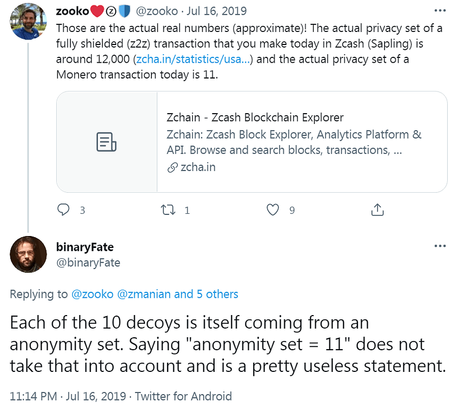
Task: Retweet zooko's tweet
Action: coord(169,210)
